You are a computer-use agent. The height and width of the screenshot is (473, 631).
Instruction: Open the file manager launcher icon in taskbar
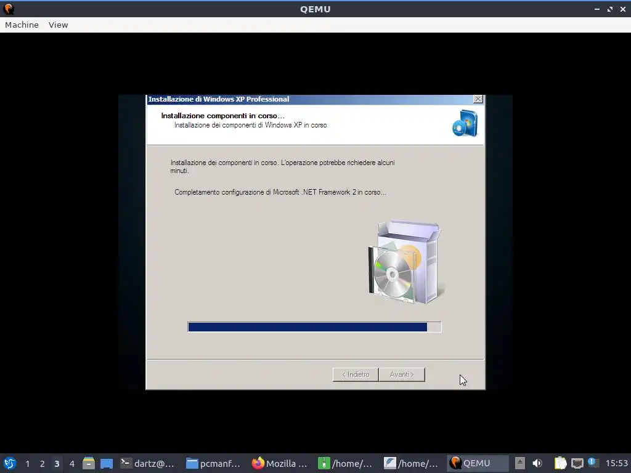[89, 463]
